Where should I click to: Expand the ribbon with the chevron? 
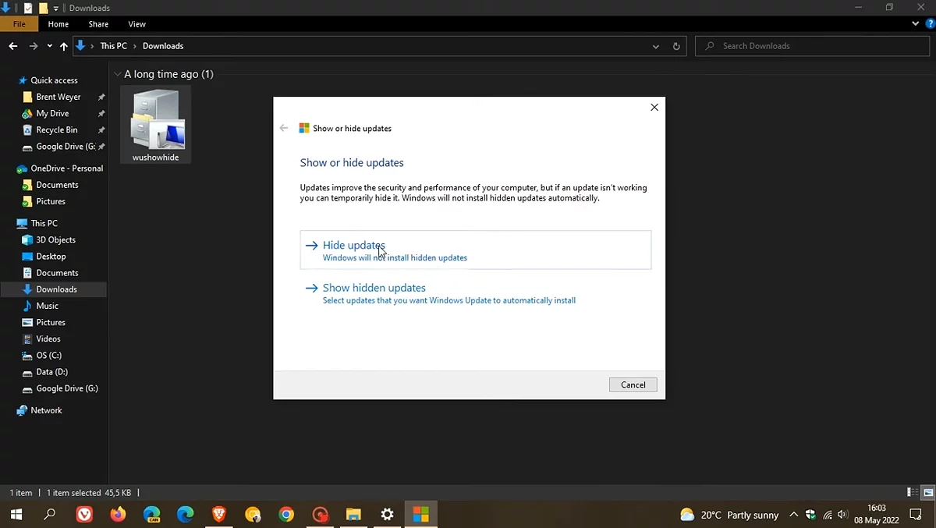click(x=916, y=24)
